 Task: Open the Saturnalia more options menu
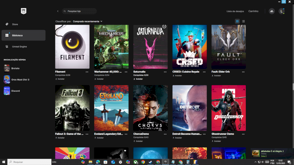tap(165, 72)
